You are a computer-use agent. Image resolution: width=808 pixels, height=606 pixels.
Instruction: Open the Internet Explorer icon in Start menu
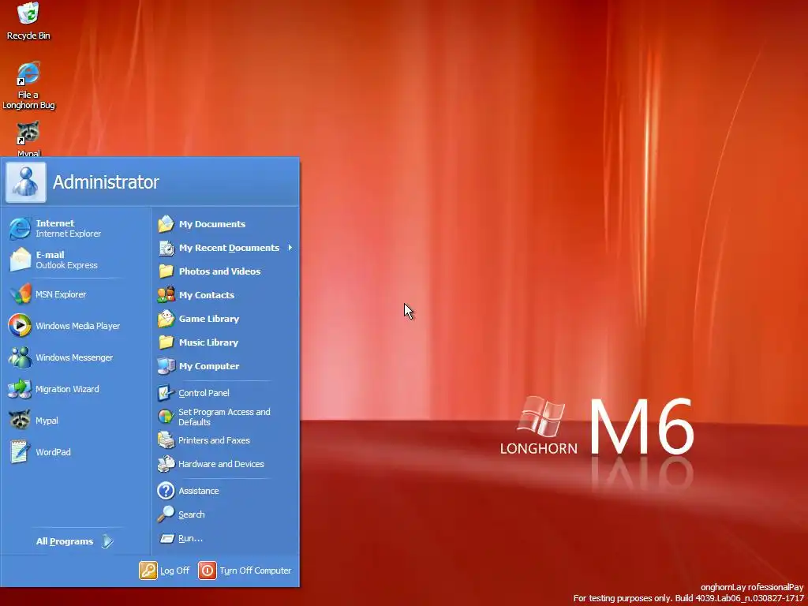coord(20,228)
